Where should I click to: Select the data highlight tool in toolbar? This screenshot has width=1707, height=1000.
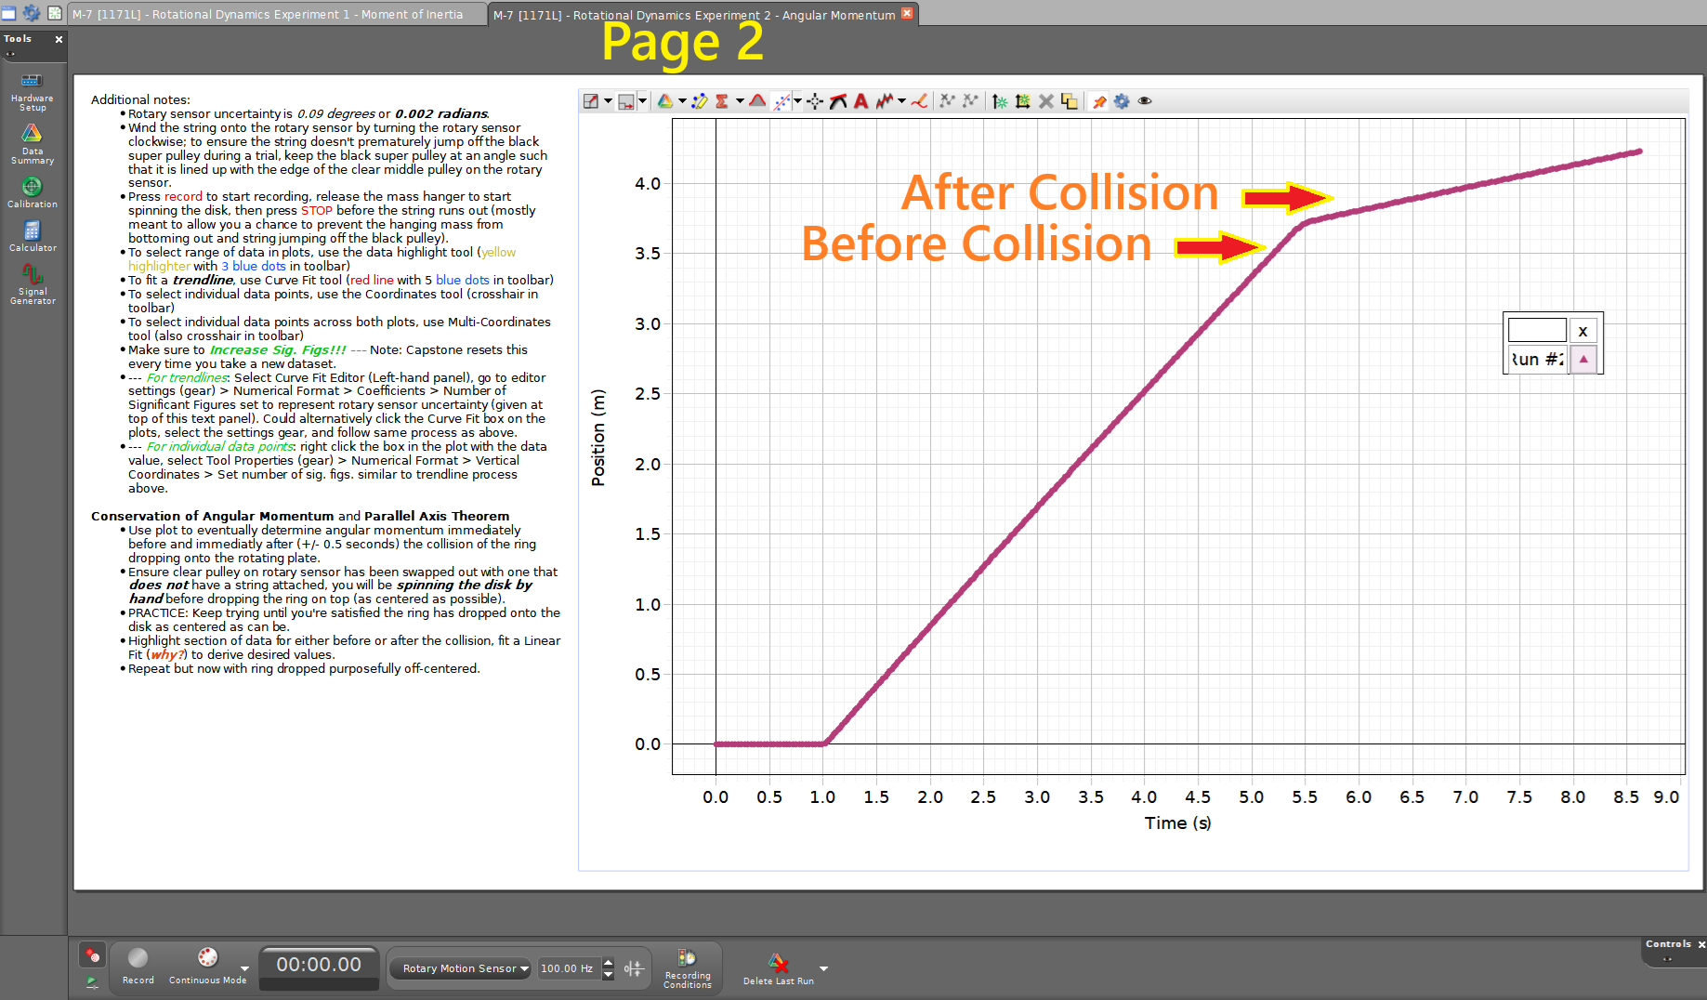tap(700, 101)
